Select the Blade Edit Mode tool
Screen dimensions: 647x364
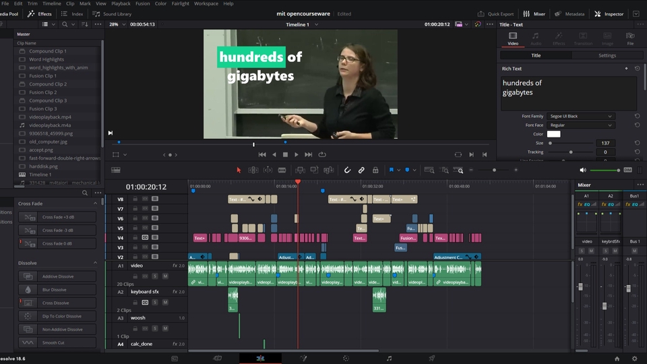pyautogui.click(x=282, y=170)
